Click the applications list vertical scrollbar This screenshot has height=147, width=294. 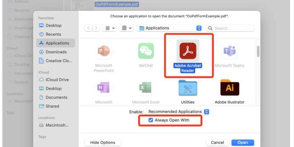coord(258,51)
